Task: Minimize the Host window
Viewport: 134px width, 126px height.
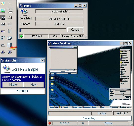Action: 76,6
